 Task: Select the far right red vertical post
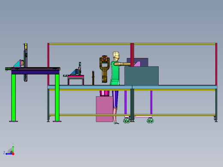pos(216,64)
